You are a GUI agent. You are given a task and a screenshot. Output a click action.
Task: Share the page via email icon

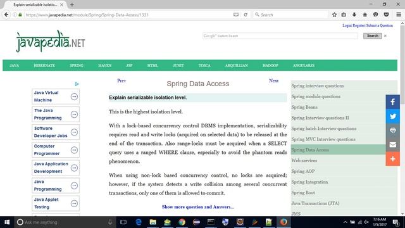(x=392, y=144)
